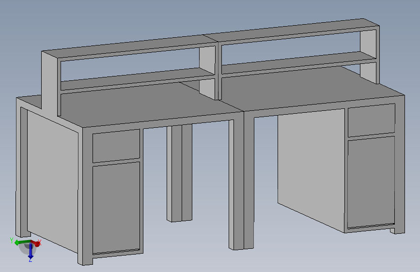
Task: Select the rear center support leg
Action: [179, 173]
